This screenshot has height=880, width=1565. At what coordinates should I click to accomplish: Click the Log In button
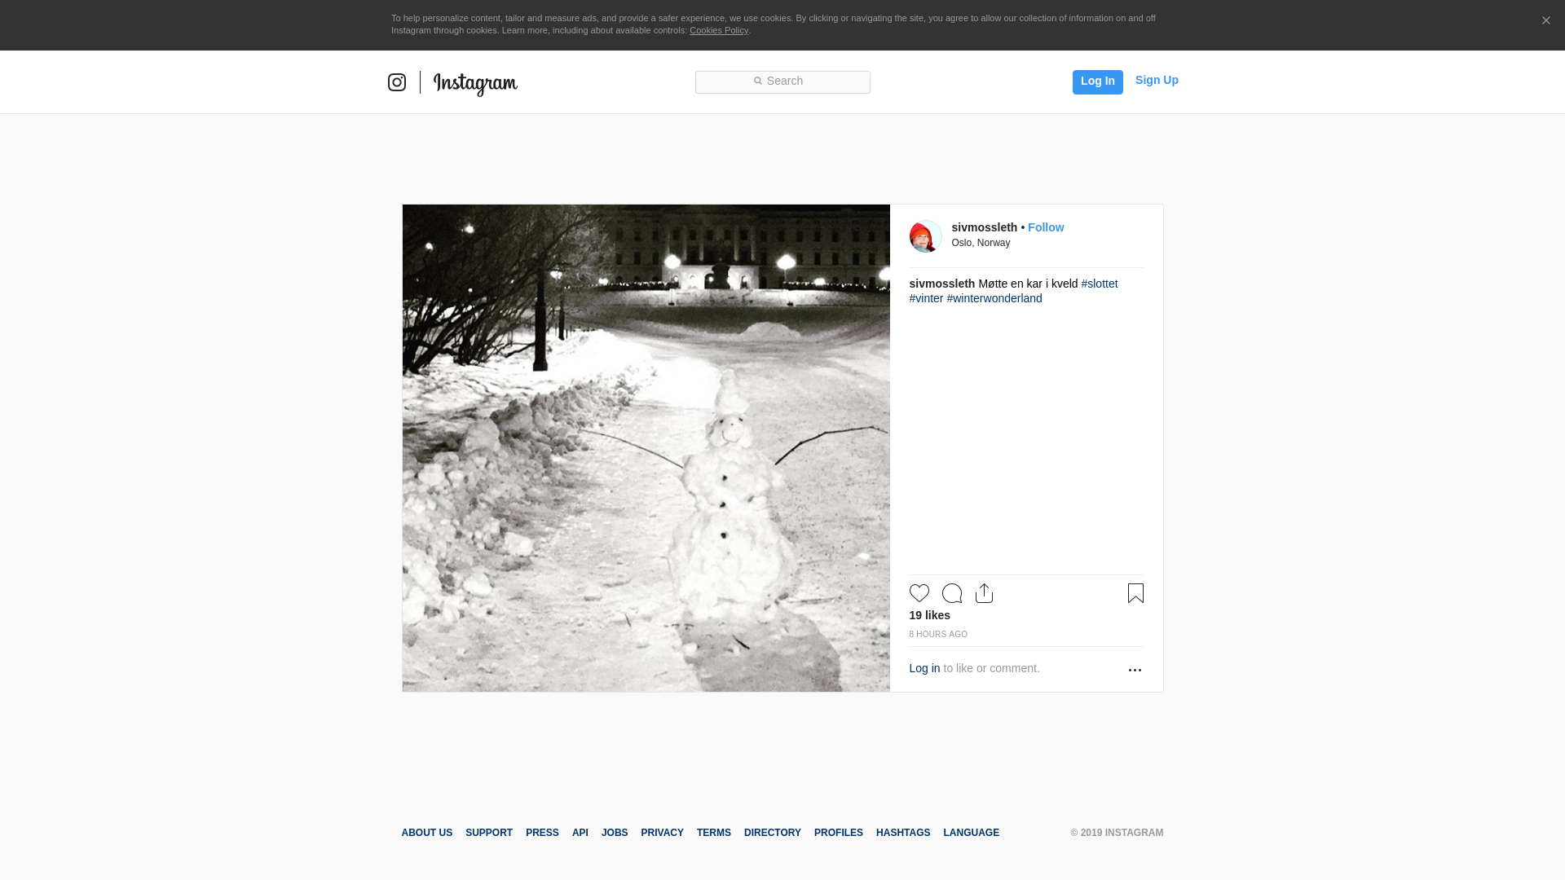[1097, 81]
